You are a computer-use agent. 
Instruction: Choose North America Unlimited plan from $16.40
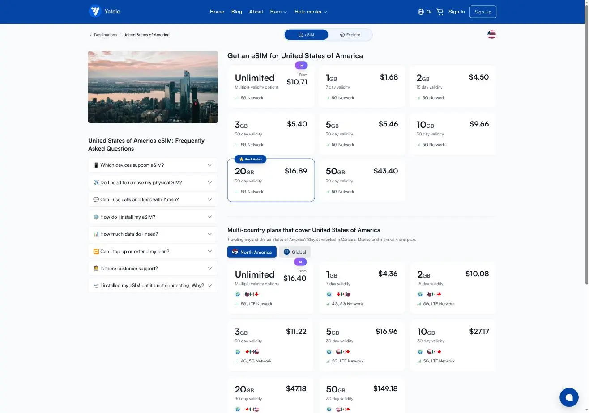click(271, 289)
